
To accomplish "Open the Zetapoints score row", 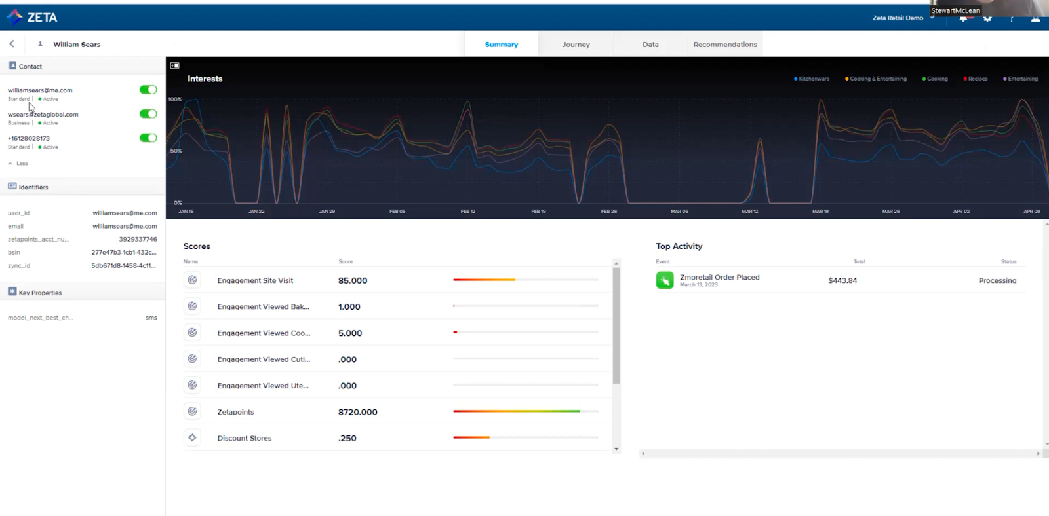I will [x=397, y=412].
